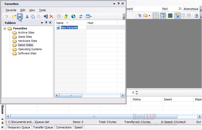Click the Help question mark icon

coord(196,16)
